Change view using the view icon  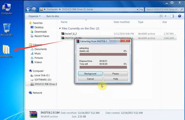click(161, 16)
